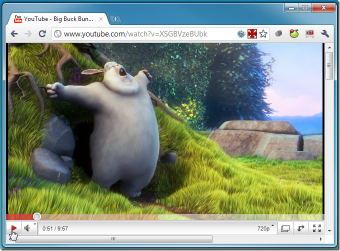
Task: Click the browser Forward arrow
Action: (x=28, y=34)
